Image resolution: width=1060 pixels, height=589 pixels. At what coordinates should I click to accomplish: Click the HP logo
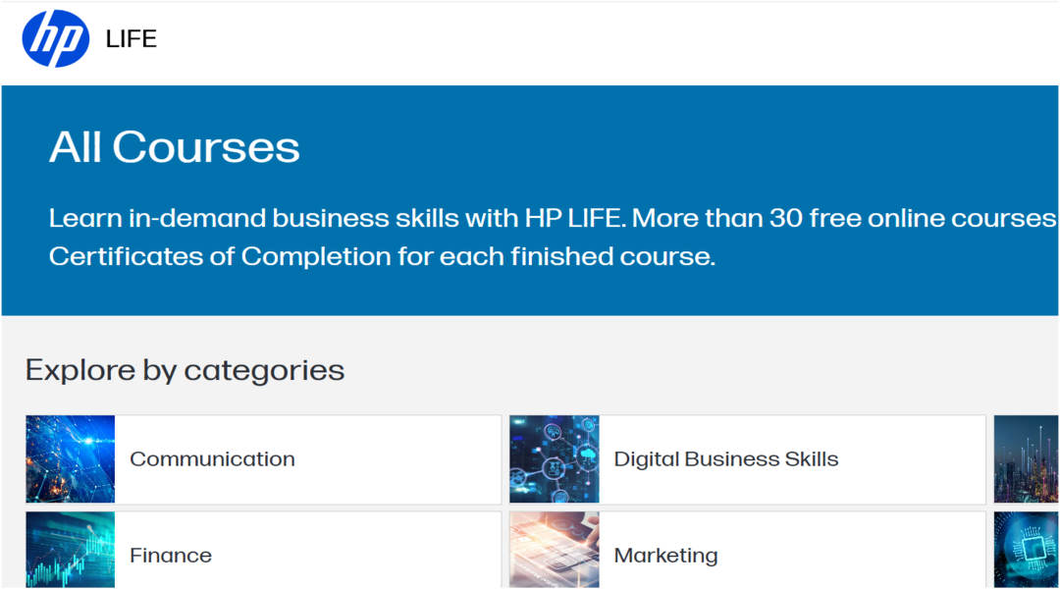click(x=56, y=39)
